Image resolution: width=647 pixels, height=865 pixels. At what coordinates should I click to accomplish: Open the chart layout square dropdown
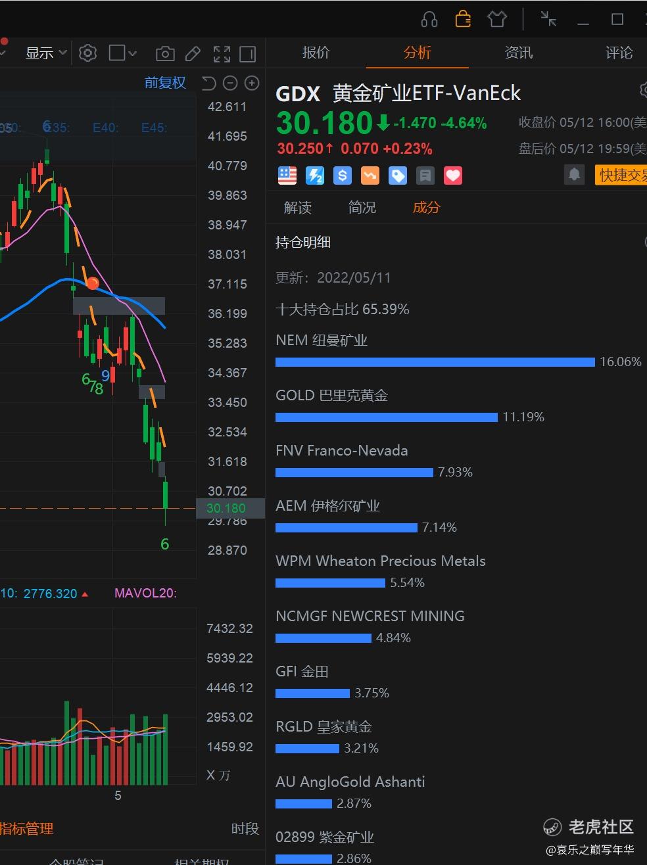point(122,53)
